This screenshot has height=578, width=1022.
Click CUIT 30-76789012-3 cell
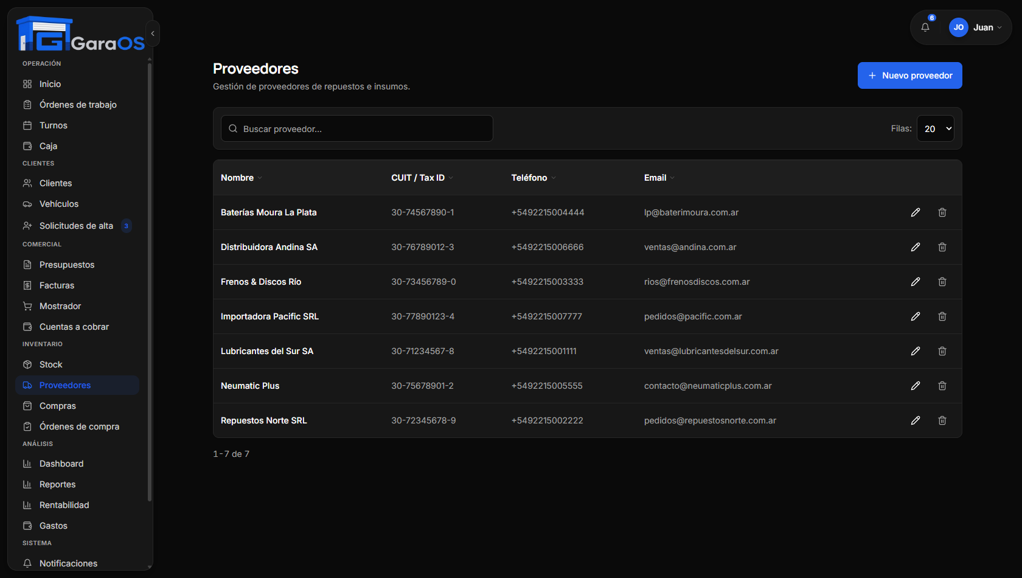(x=423, y=247)
